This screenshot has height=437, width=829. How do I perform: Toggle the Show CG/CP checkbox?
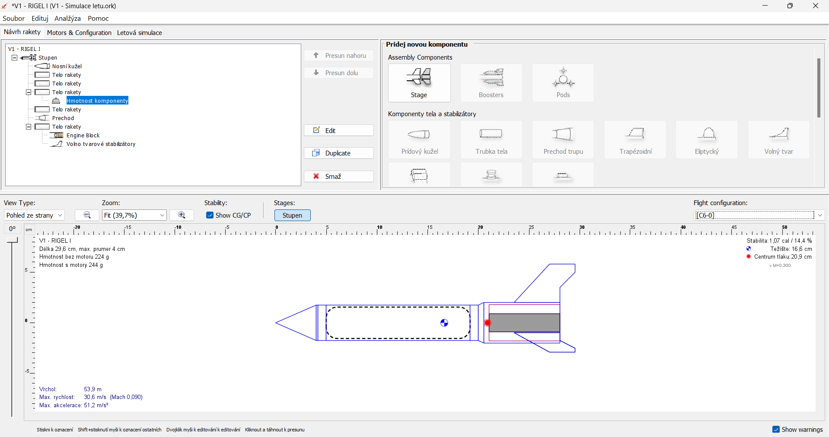210,215
